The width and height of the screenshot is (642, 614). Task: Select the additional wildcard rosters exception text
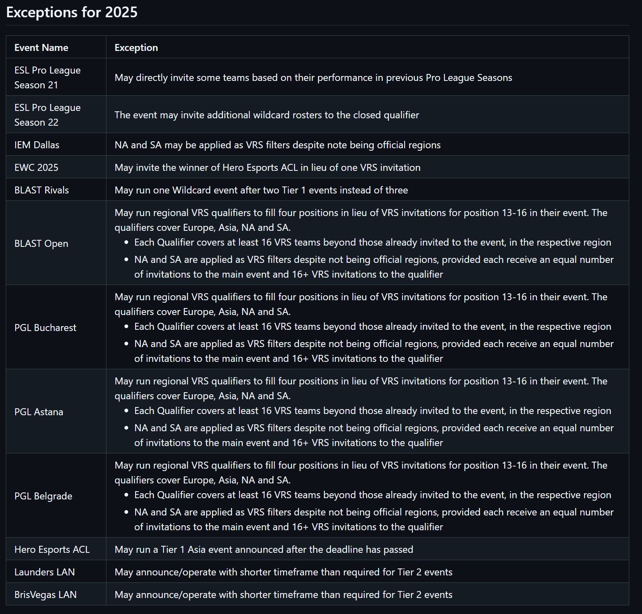tap(267, 115)
